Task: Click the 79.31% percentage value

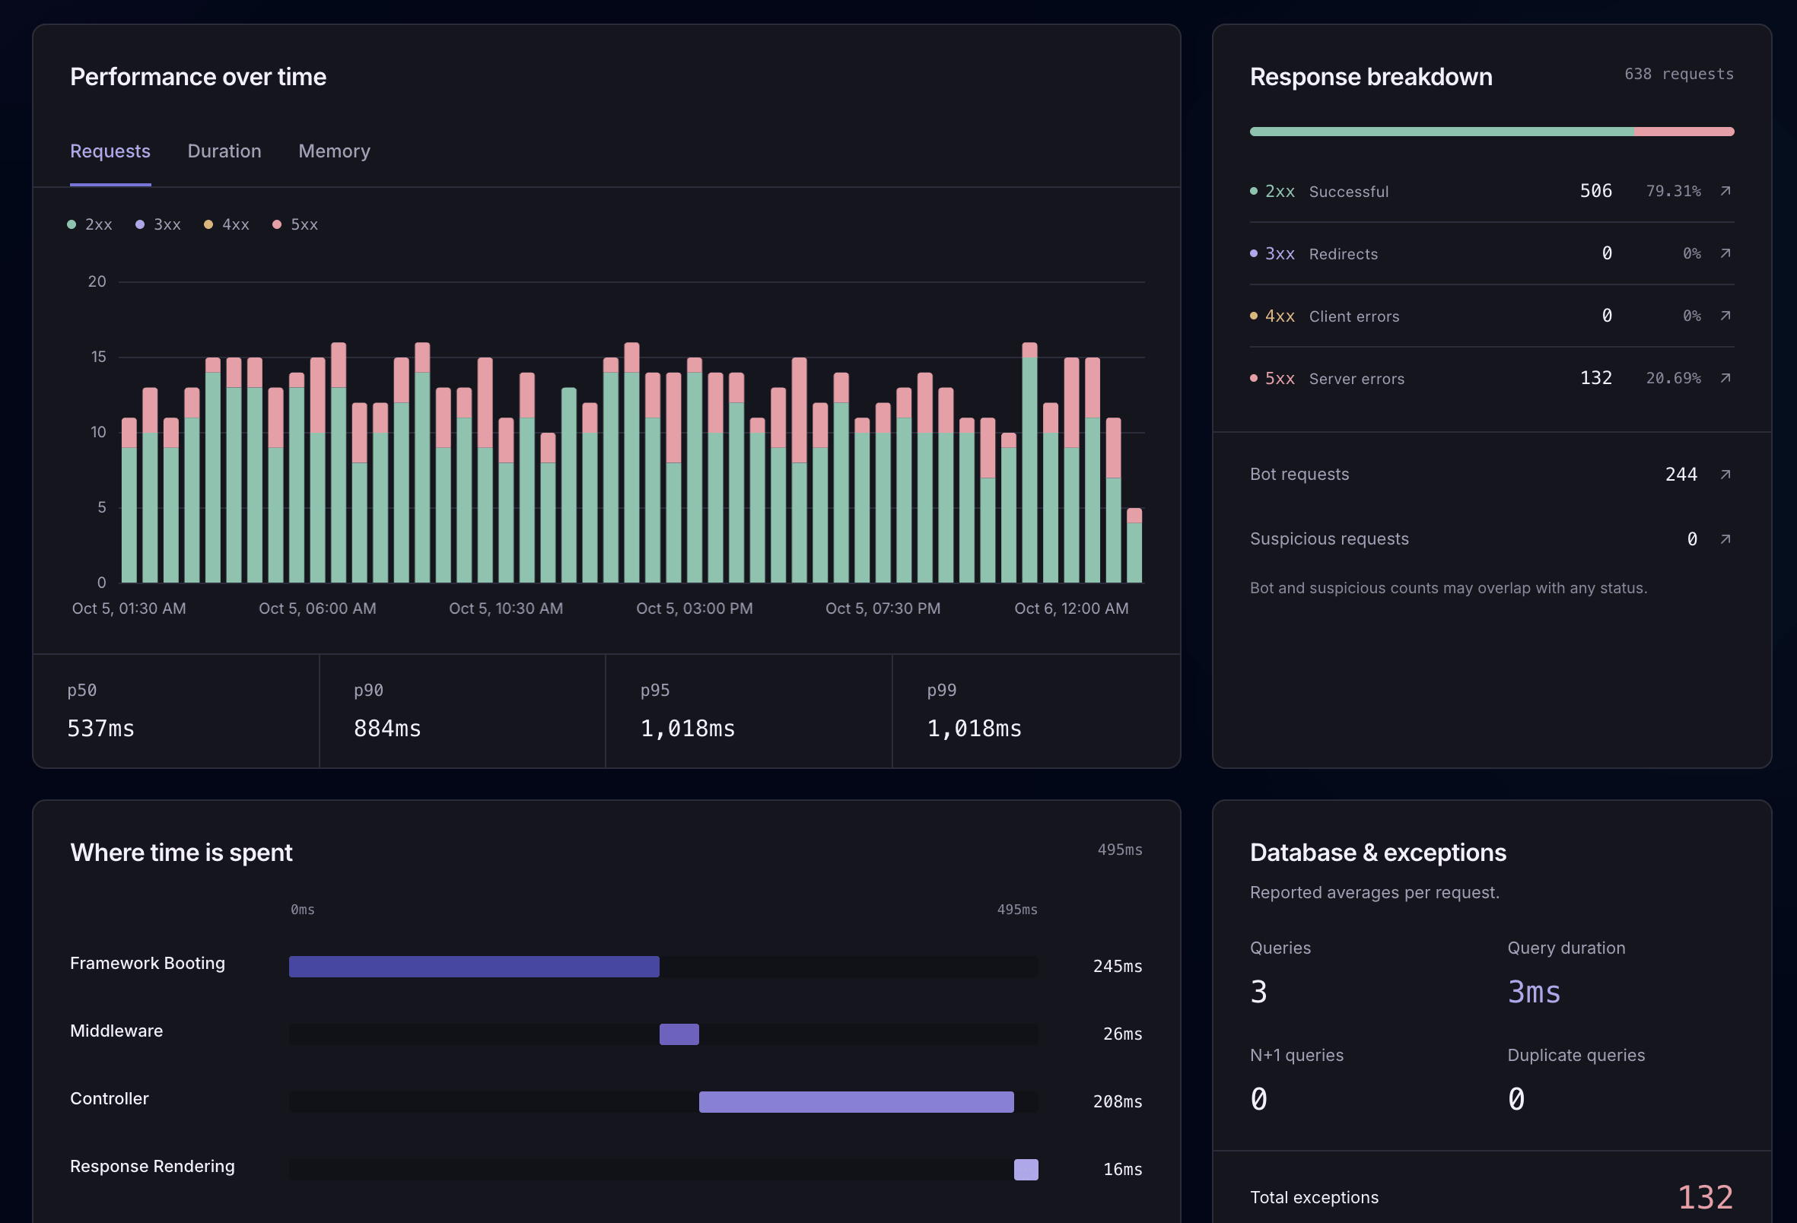Action: (1673, 191)
